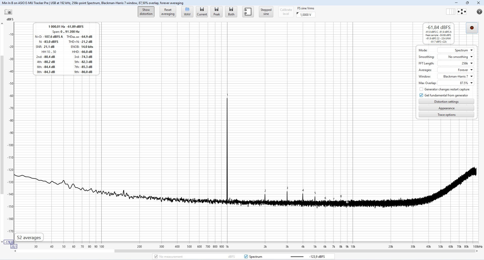Click the camera capture icon
This screenshot has width=484, height=260.
coord(8,12)
